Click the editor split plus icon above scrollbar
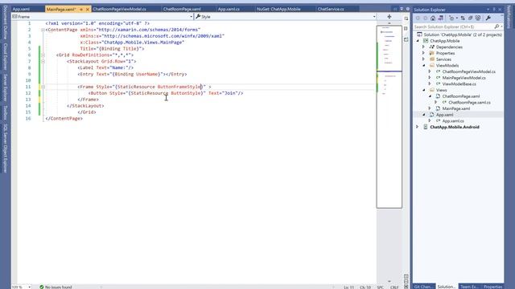Viewport: 515px width, 289px height. point(389,16)
